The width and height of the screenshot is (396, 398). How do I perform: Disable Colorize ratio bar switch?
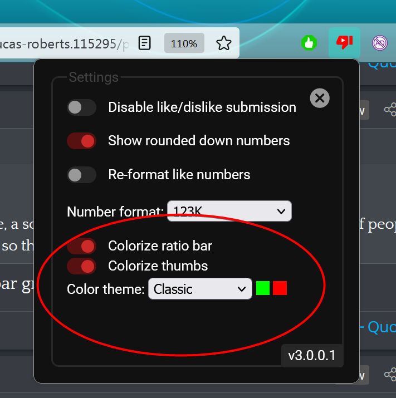click(81, 246)
